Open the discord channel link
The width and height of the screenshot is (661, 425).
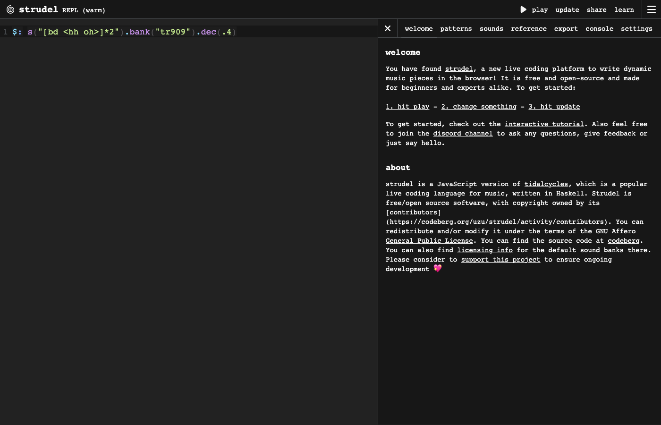[463, 134]
